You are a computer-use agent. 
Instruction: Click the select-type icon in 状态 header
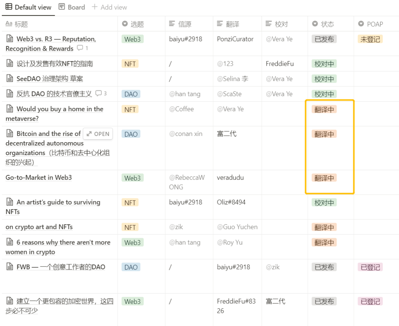pyautogui.click(x=315, y=24)
